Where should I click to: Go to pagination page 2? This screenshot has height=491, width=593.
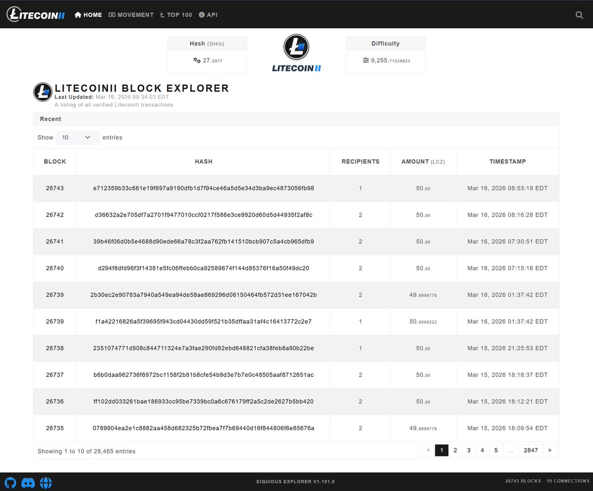click(x=455, y=450)
